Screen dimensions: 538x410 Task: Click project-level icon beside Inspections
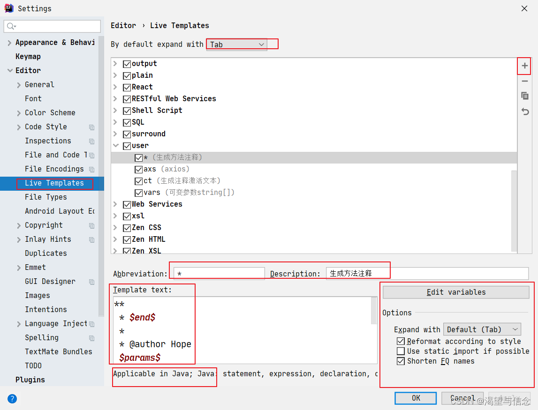91,141
